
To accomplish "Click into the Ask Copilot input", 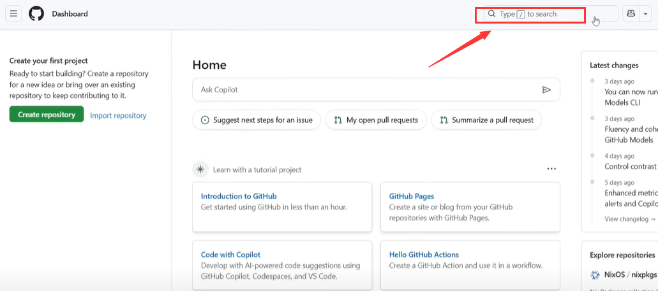I will pos(376,90).
